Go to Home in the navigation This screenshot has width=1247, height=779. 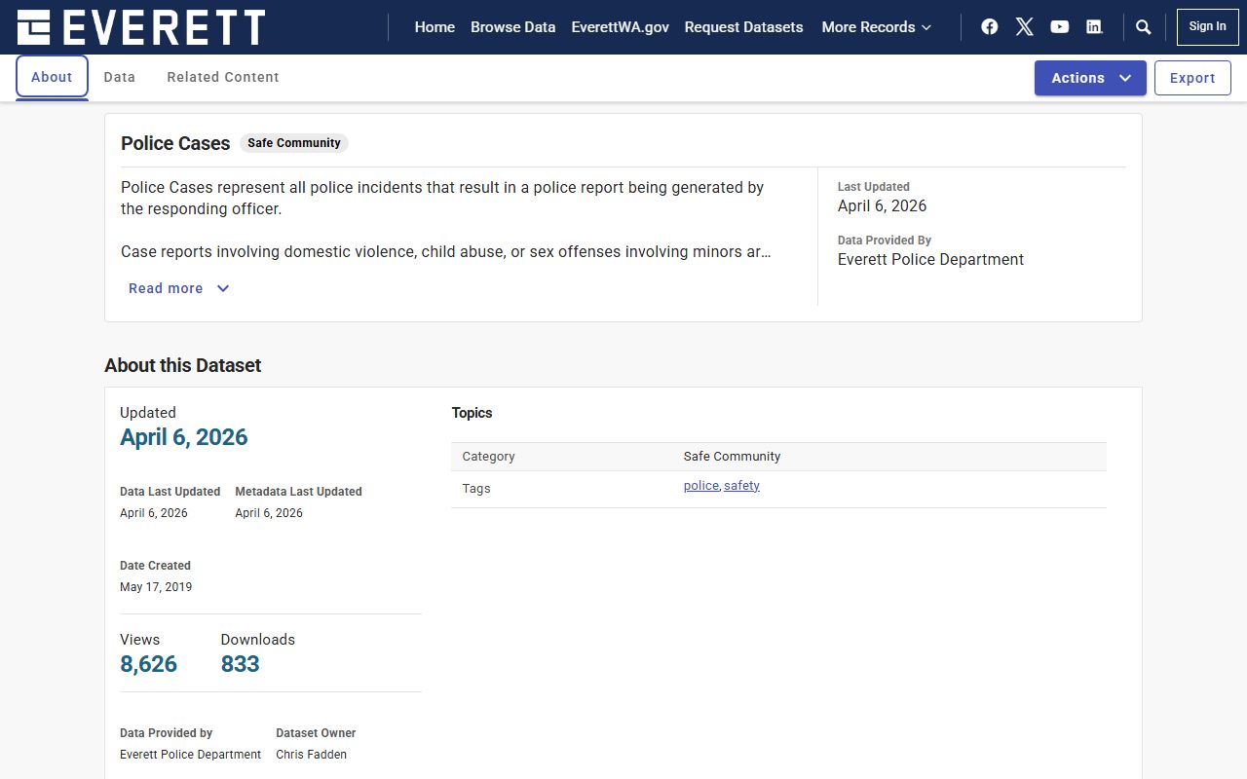pos(435,27)
